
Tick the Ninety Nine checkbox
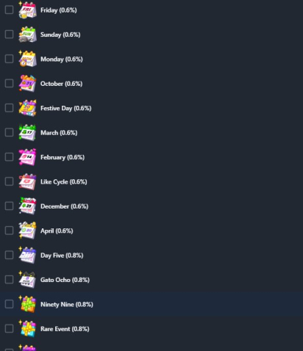click(9, 304)
